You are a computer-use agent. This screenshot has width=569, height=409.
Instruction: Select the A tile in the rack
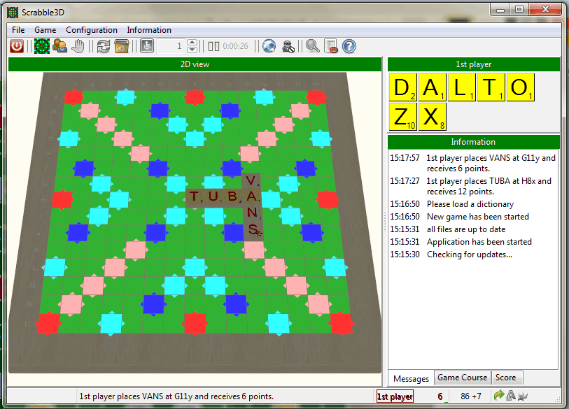[433, 87]
